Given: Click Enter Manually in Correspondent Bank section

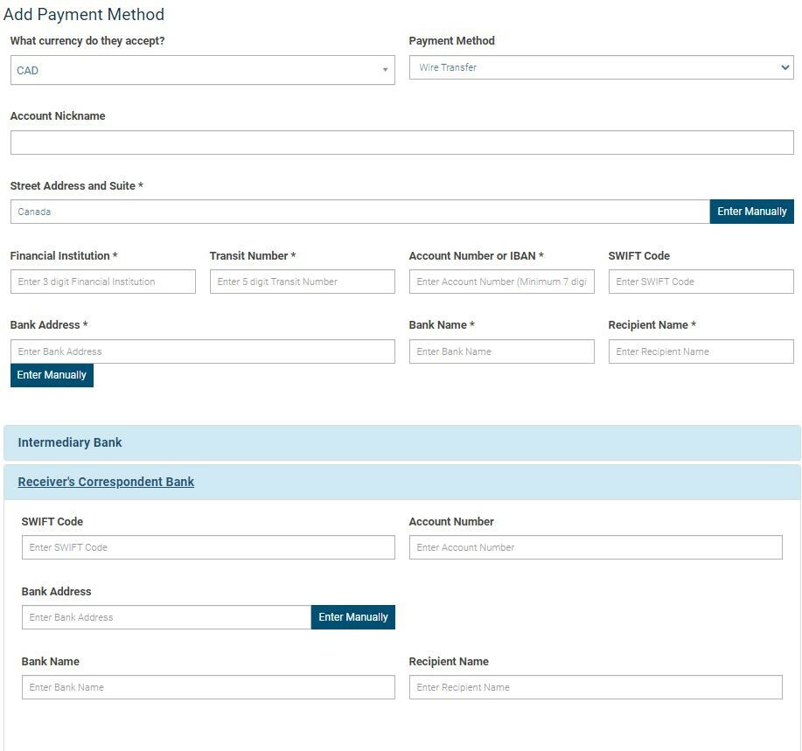Looking at the screenshot, I should pos(352,616).
